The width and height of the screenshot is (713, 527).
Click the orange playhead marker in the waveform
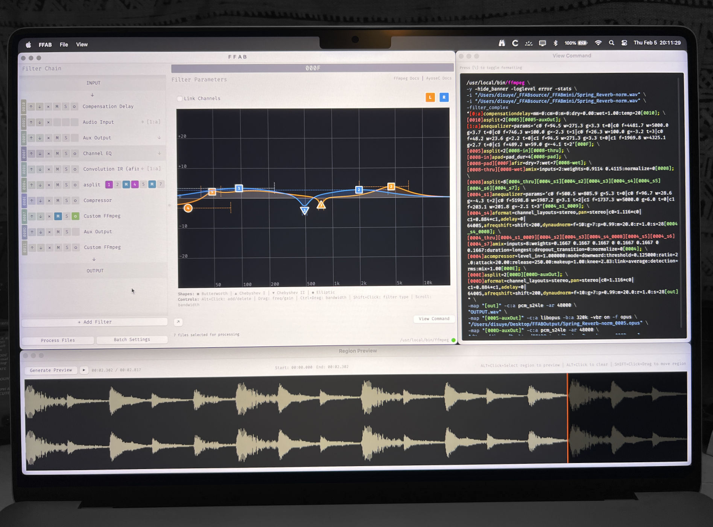[x=567, y=418]
